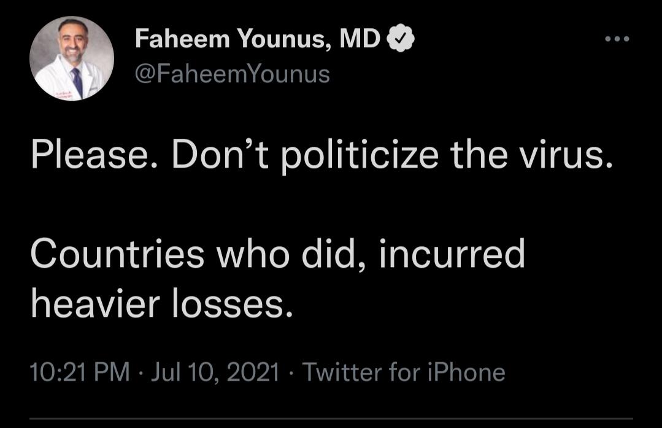Click the 10:21 PM timestamp

80,372
